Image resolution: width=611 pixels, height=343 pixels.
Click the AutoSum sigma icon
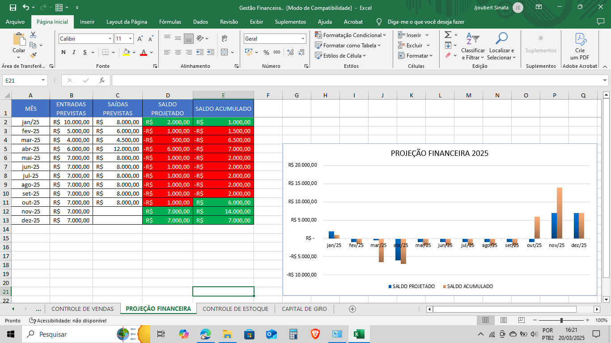[448, 35]
